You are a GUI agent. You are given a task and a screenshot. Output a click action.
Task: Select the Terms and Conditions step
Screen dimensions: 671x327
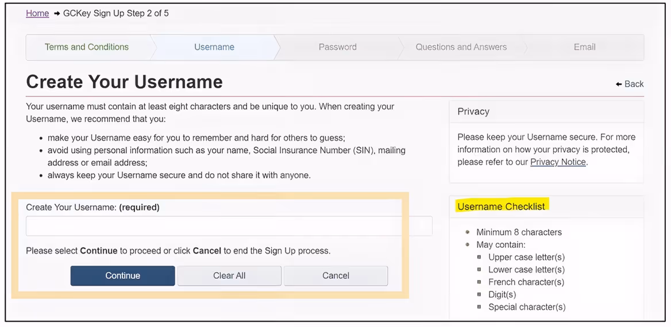click(87, 47)
